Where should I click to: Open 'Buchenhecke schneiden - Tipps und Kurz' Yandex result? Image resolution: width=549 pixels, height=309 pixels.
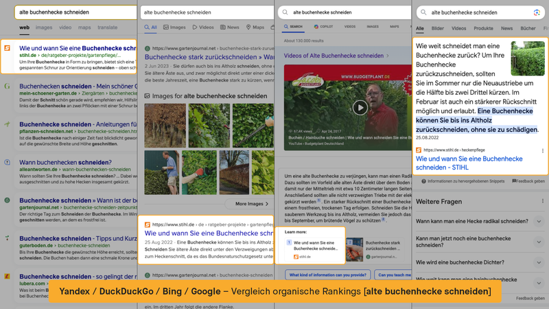[x=78, y=238]
